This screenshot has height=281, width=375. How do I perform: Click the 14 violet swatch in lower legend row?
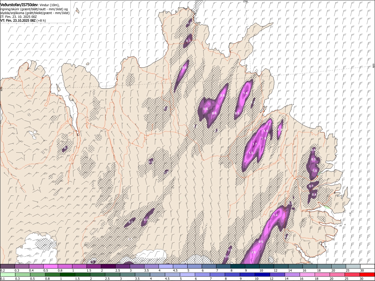(292, 275)
